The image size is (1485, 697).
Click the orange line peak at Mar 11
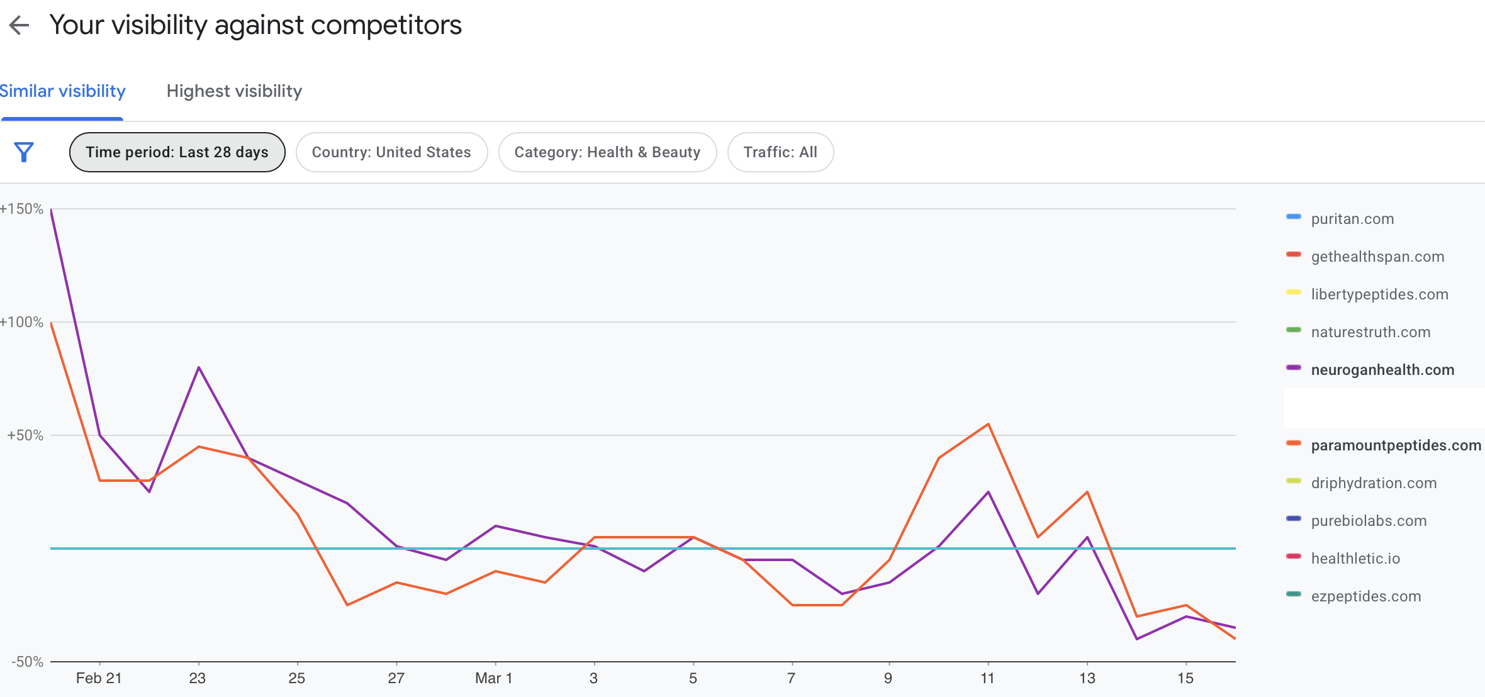tap(989, 424)
